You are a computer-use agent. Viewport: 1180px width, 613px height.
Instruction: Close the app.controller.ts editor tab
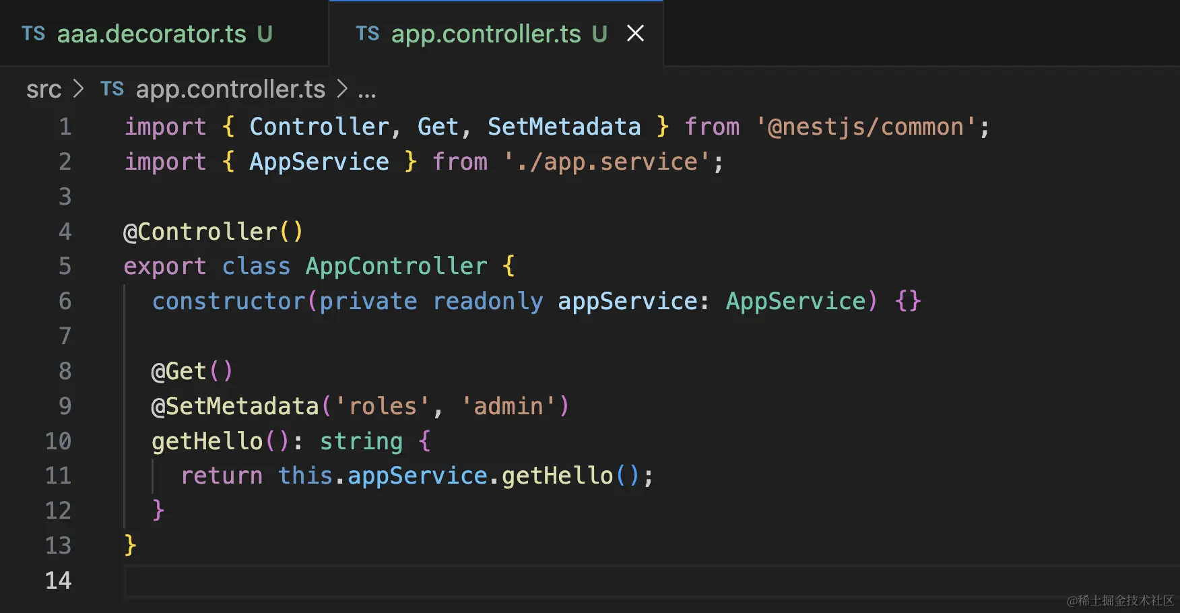click(x=635, y=33)
